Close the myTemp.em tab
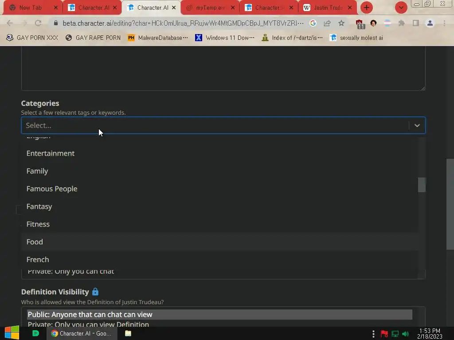 coord(233,8)
